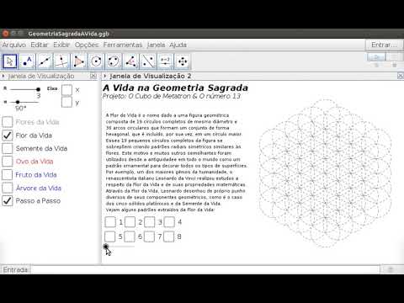Select the Move arrow tool

coord(10,61)
